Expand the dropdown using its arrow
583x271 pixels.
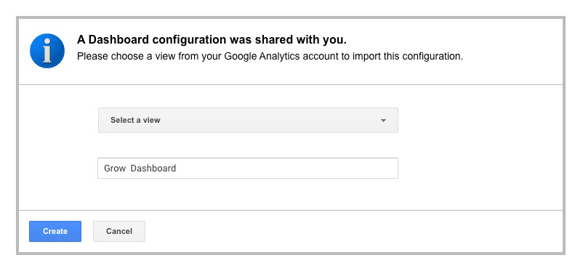[383, 121]
